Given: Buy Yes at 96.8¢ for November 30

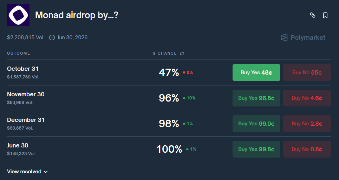Looking at the screenshot, I should tap(256, 98).
